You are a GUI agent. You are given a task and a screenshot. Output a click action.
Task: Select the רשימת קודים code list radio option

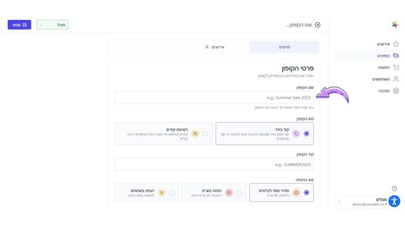pos(206,133)
